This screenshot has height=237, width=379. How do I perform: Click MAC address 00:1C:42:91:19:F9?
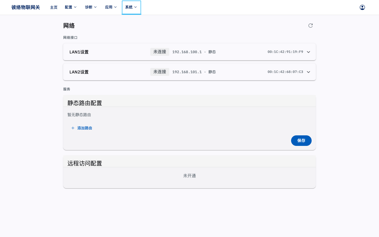click(x=285, y=52)
